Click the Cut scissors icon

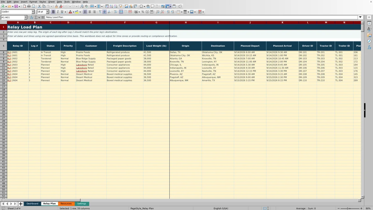click(39, 6)
